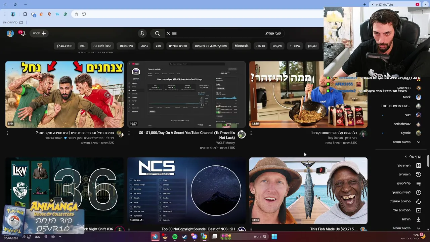Select the שידור חי filter chip
Viewport: 430px width, 242px height.
click(295, 46)
